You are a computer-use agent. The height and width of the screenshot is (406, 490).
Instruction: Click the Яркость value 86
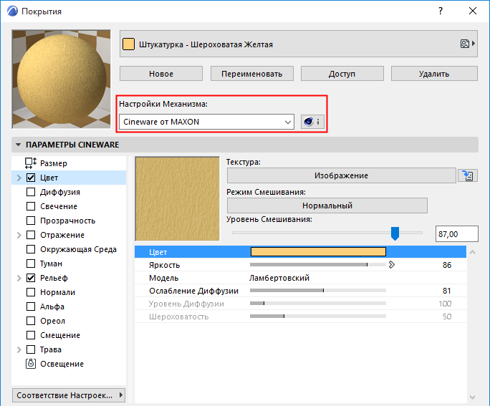447,265
